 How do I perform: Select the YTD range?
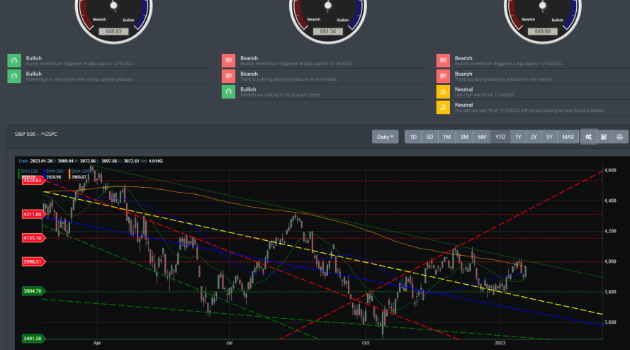pyautogui.click(x=500, y=137)
